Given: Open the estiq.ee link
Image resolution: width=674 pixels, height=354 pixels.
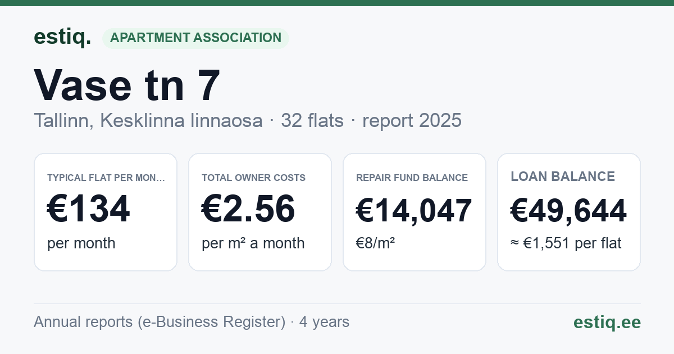Looking at the screenshot, I should pyautogui.click(x=607, y=322).
